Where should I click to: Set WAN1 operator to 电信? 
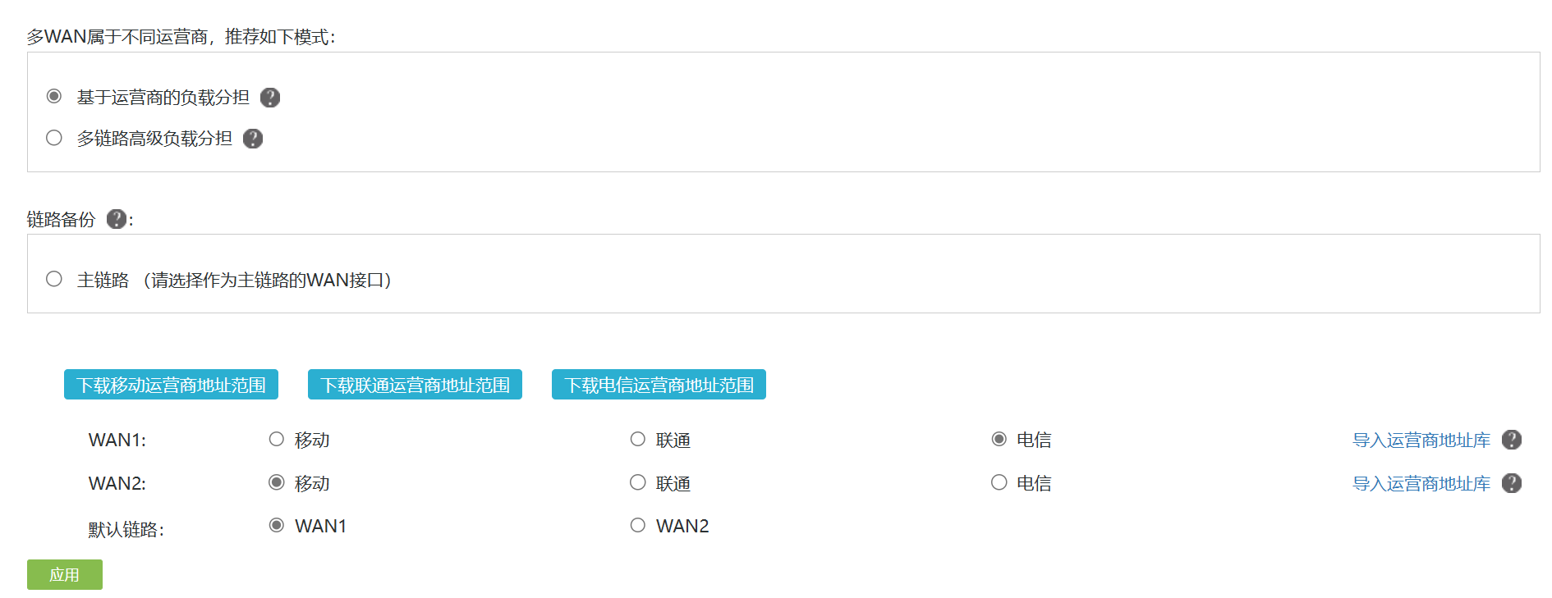[999, 439]
